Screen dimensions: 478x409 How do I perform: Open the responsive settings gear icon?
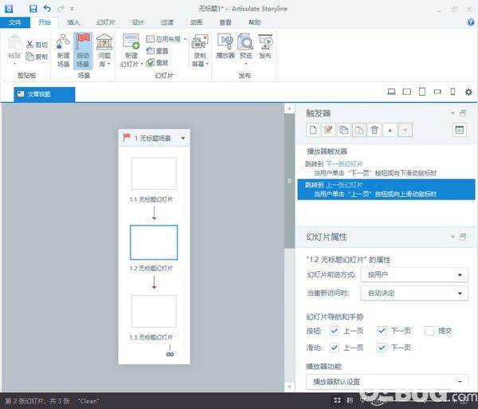point(468,92)
